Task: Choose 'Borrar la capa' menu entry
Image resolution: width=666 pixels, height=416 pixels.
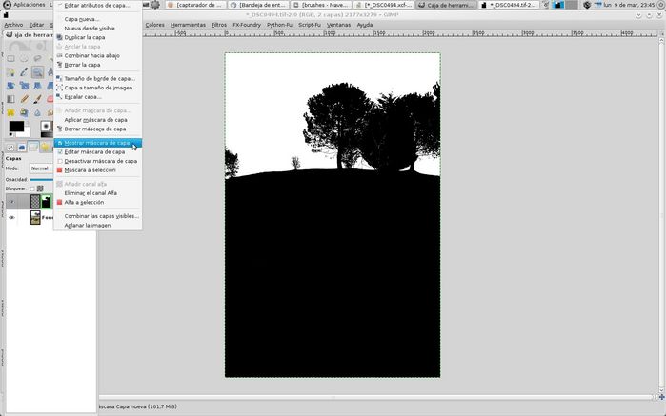Action: click(x=98, y=65)
